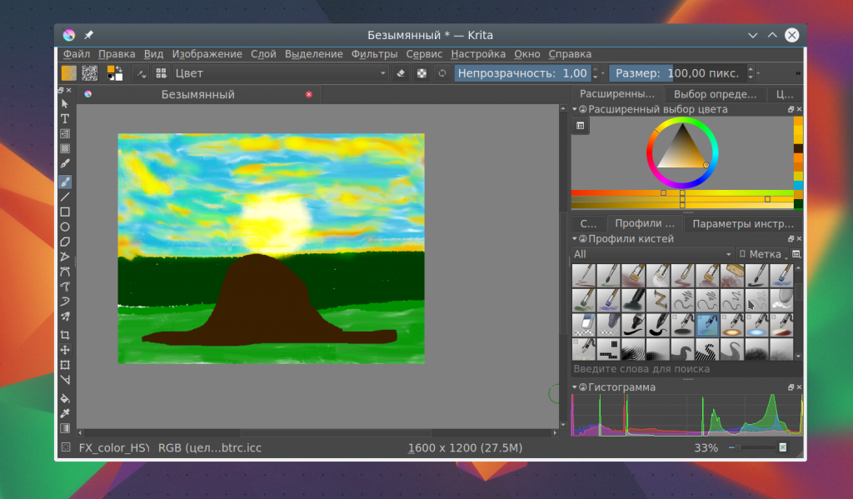Toggle eraser mode in the toolbar
Image resolution: width=853 pixels, height=499 pixels.
(401, 73)
